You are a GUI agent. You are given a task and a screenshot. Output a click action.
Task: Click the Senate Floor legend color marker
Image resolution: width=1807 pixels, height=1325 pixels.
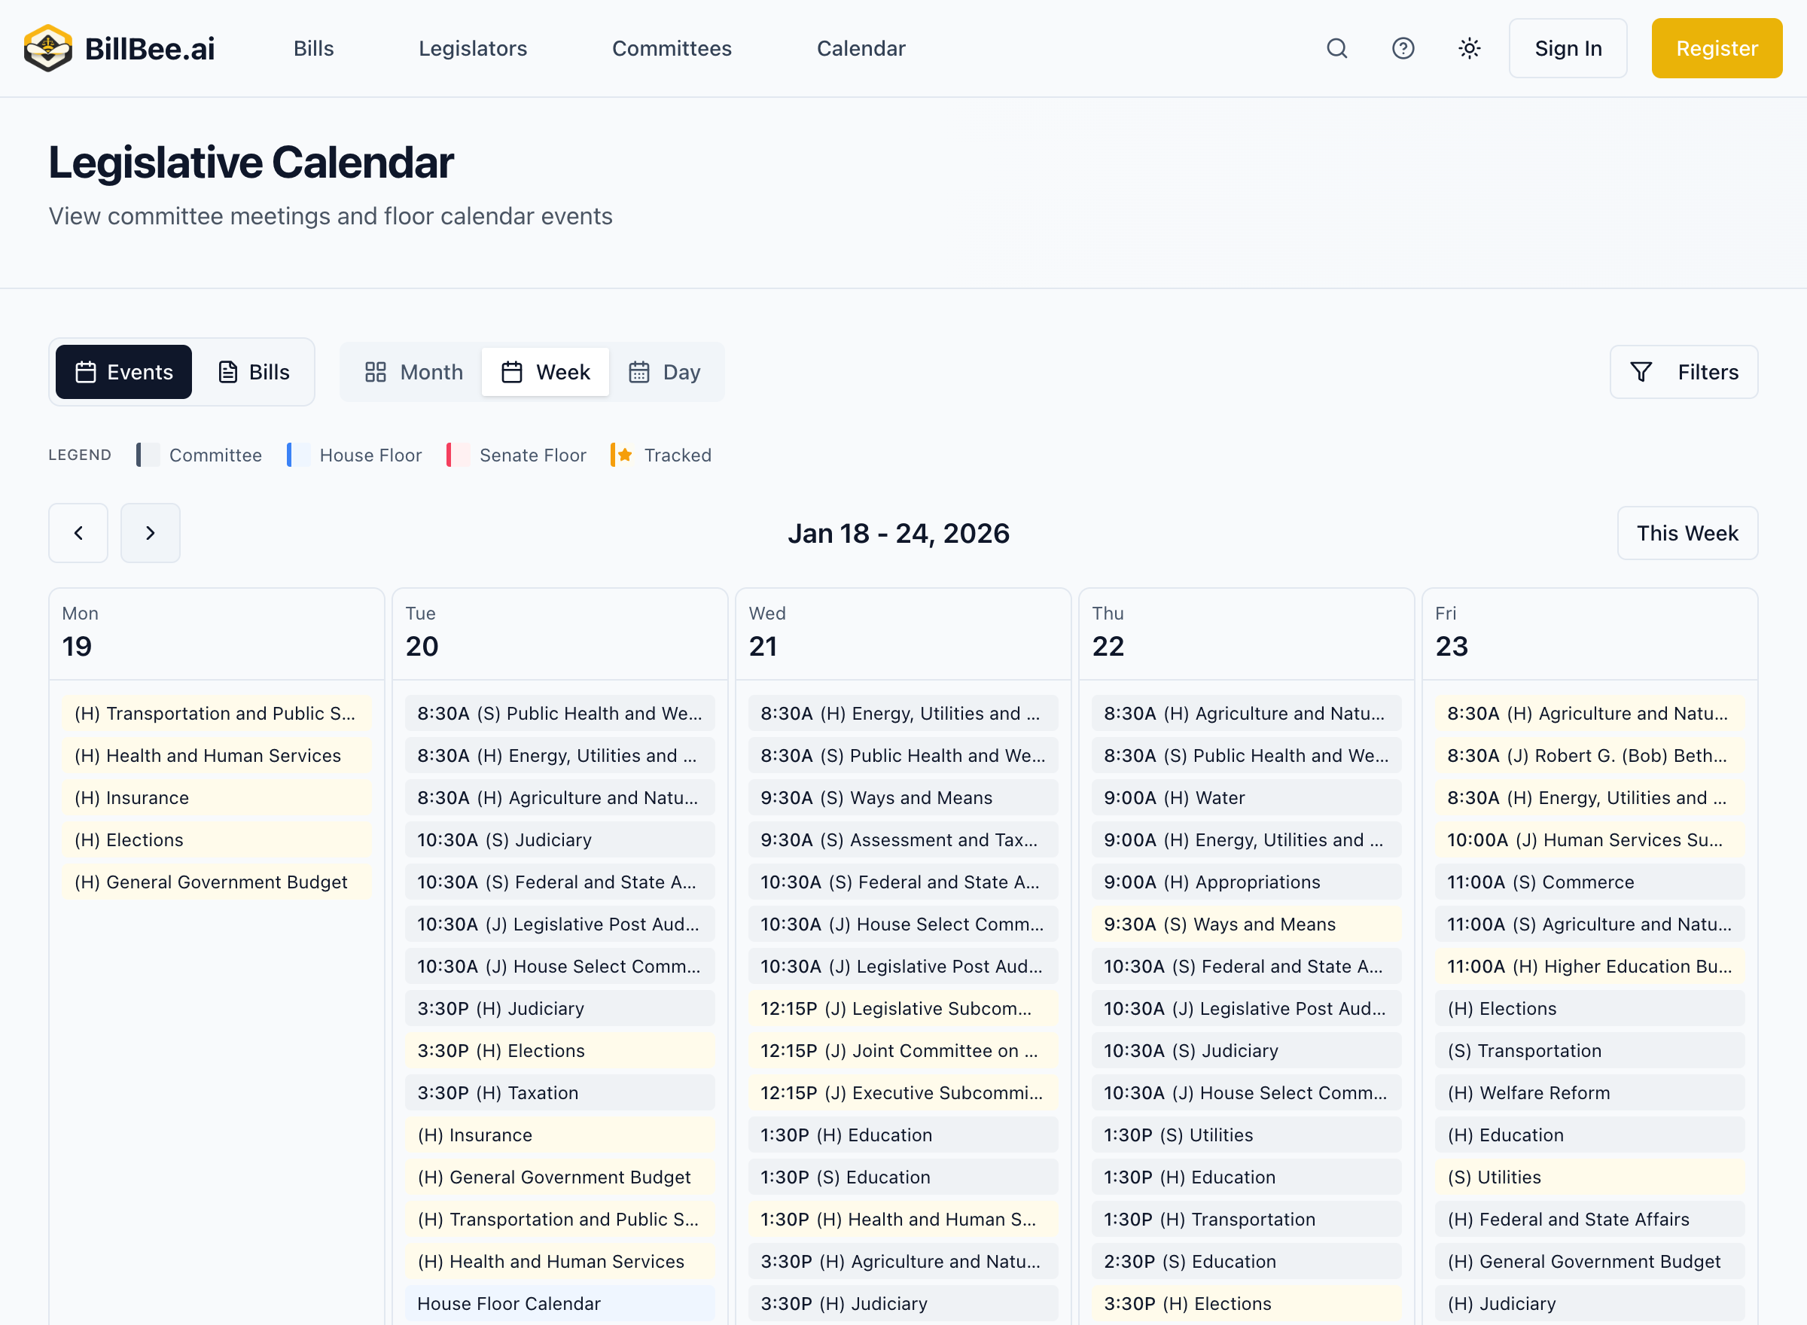pos(458,455)
